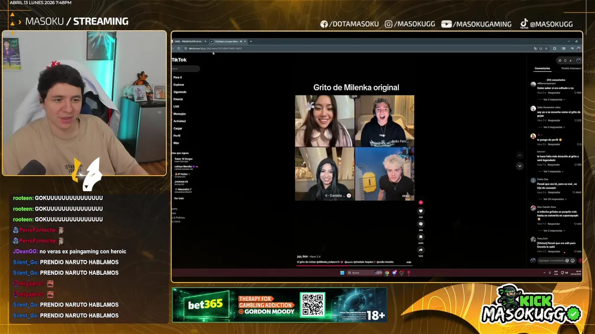Open 'Para ti' feed in TikTok sidebar
The image size is (595, 334).
178,77
